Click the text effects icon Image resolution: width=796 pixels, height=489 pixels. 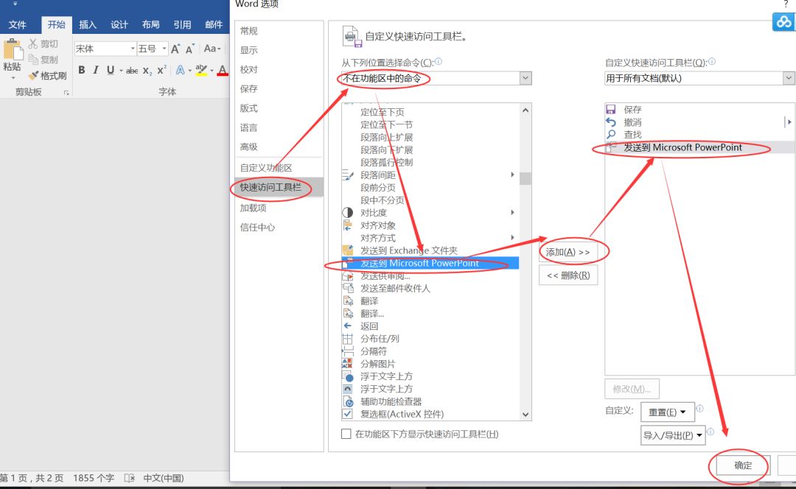pyautogui.click(x=181, y=70)
